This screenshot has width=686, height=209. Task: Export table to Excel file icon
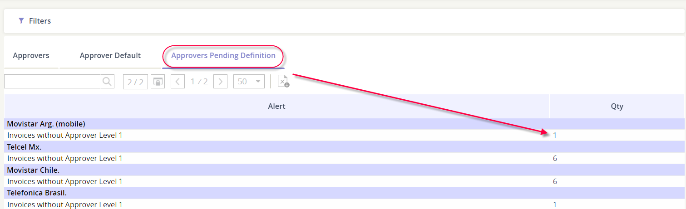click(x=283, y=82)
